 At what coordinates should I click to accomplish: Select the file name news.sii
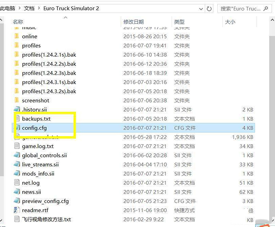31,192
